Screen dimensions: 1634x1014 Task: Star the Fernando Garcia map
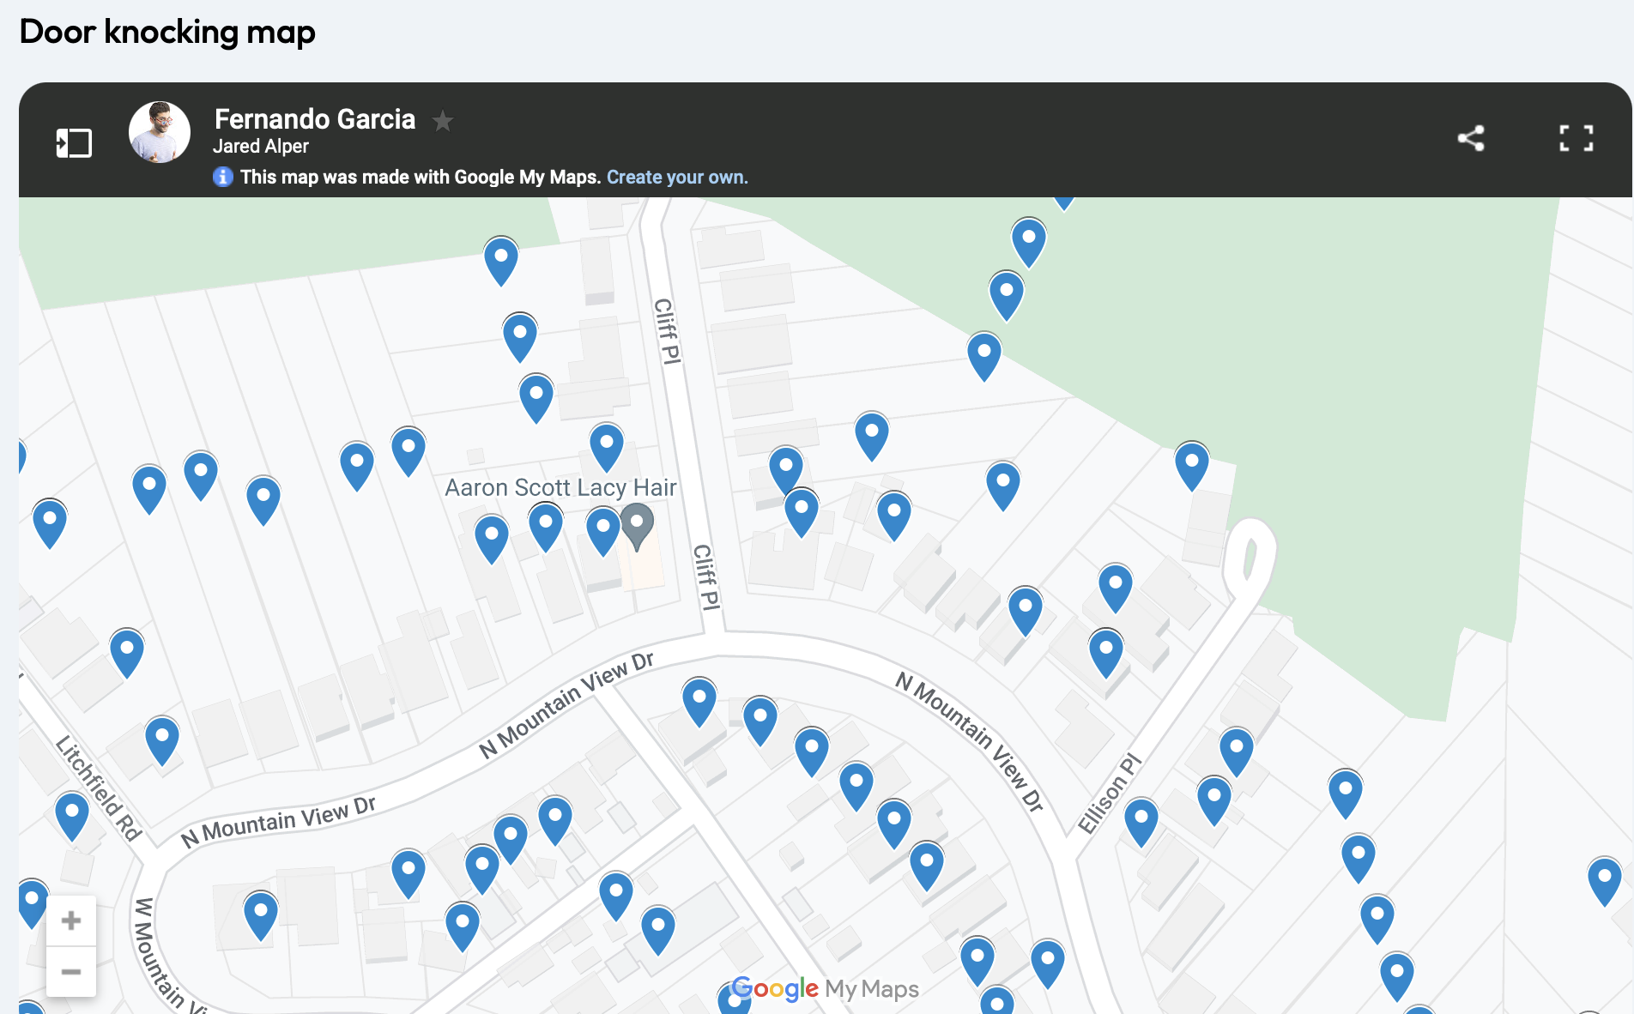coord(443,121)
